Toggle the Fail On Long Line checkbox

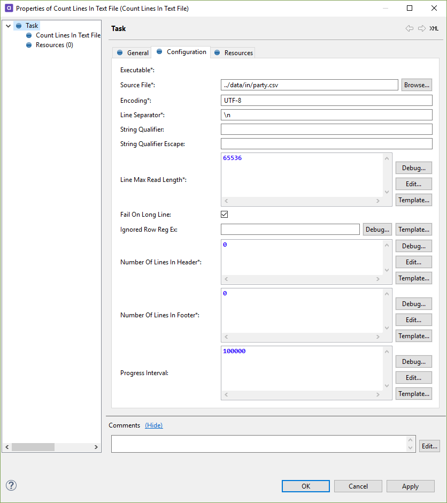[x=224, y=214]
